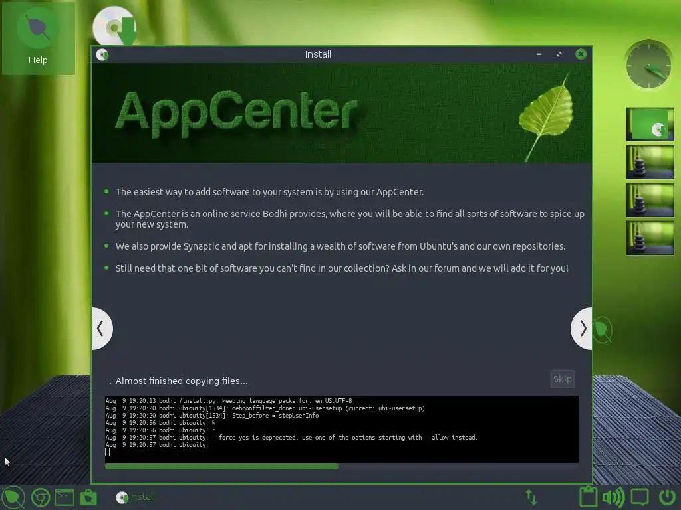
Task: Click the installation progress bar
Action: pos(341,466)
